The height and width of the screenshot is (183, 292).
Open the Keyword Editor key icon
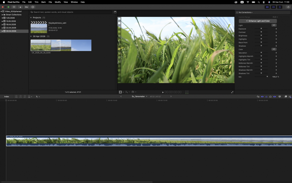pos(27,7)
